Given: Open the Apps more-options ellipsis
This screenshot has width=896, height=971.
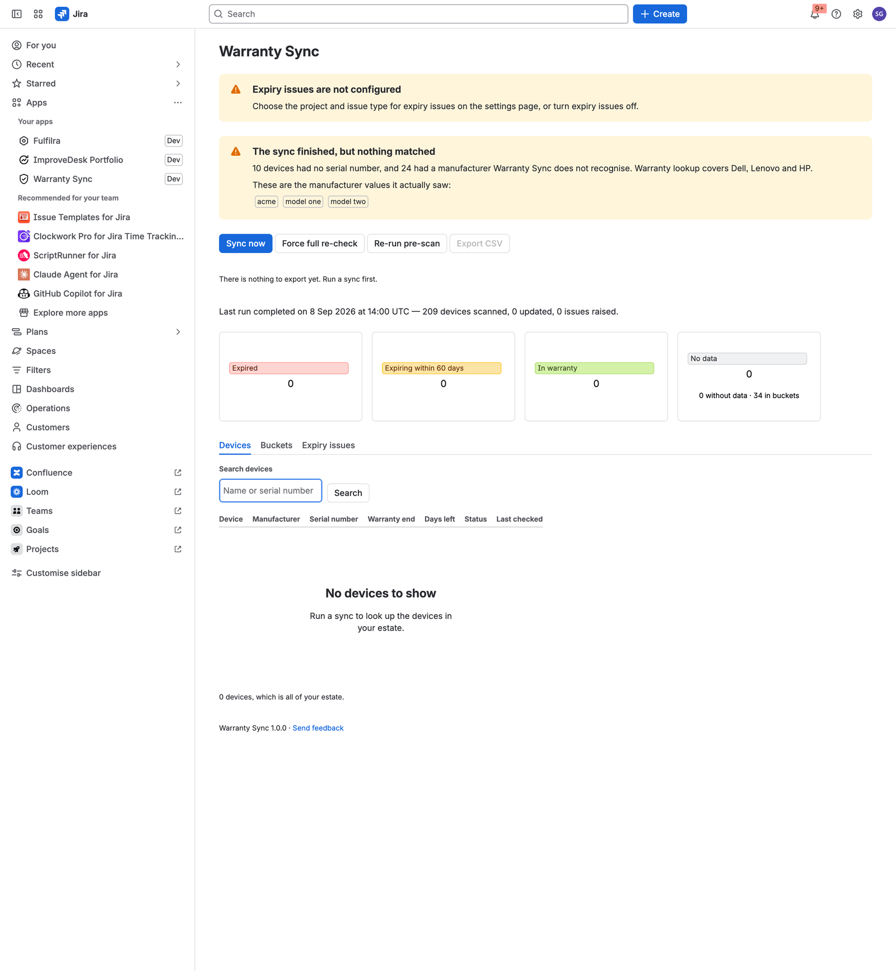Looking at the screenshot, I should tap(178, 102).
